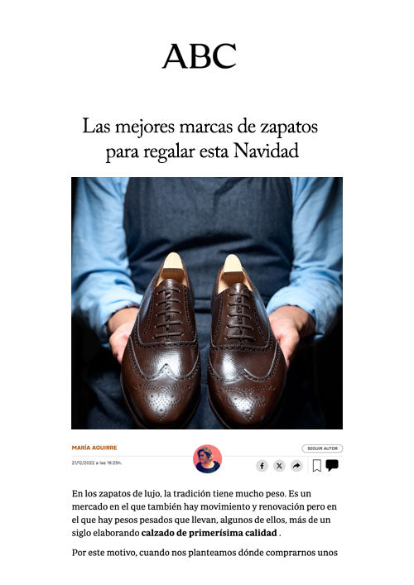
Task: Click the 21/12/2022 publication timestamp
Action: (x=97, y=463)
